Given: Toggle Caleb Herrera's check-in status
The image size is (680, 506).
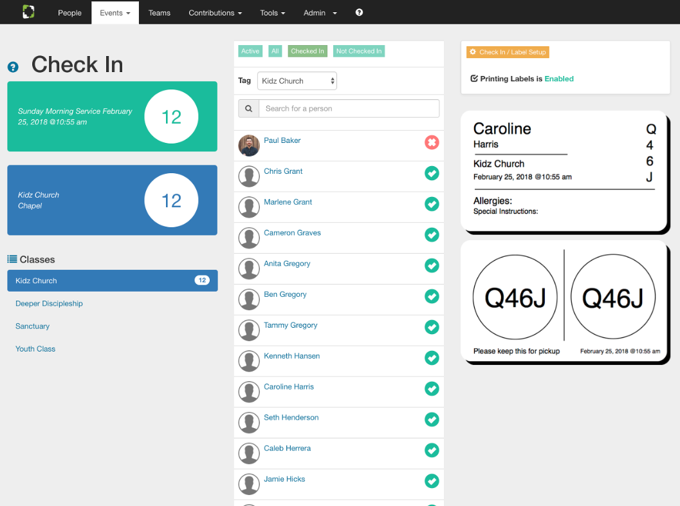Looking at the screenshot, I should pyautogui.click(x=432, y=451).
